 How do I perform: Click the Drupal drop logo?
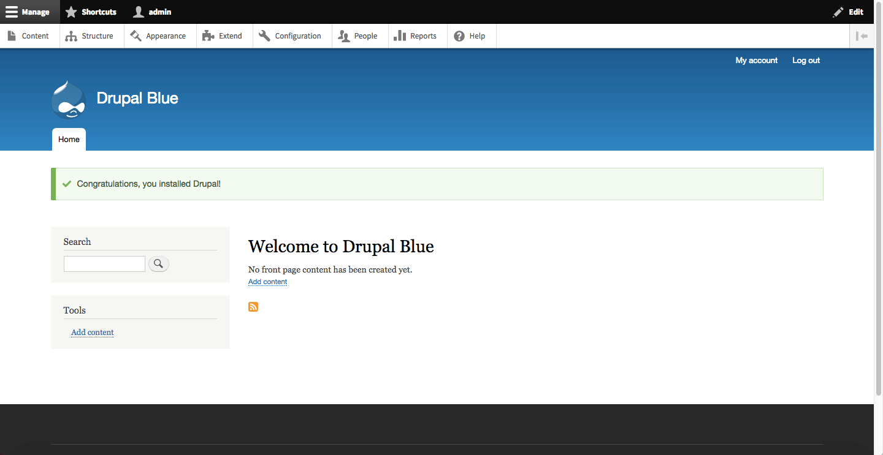click(x=68, y=99)
